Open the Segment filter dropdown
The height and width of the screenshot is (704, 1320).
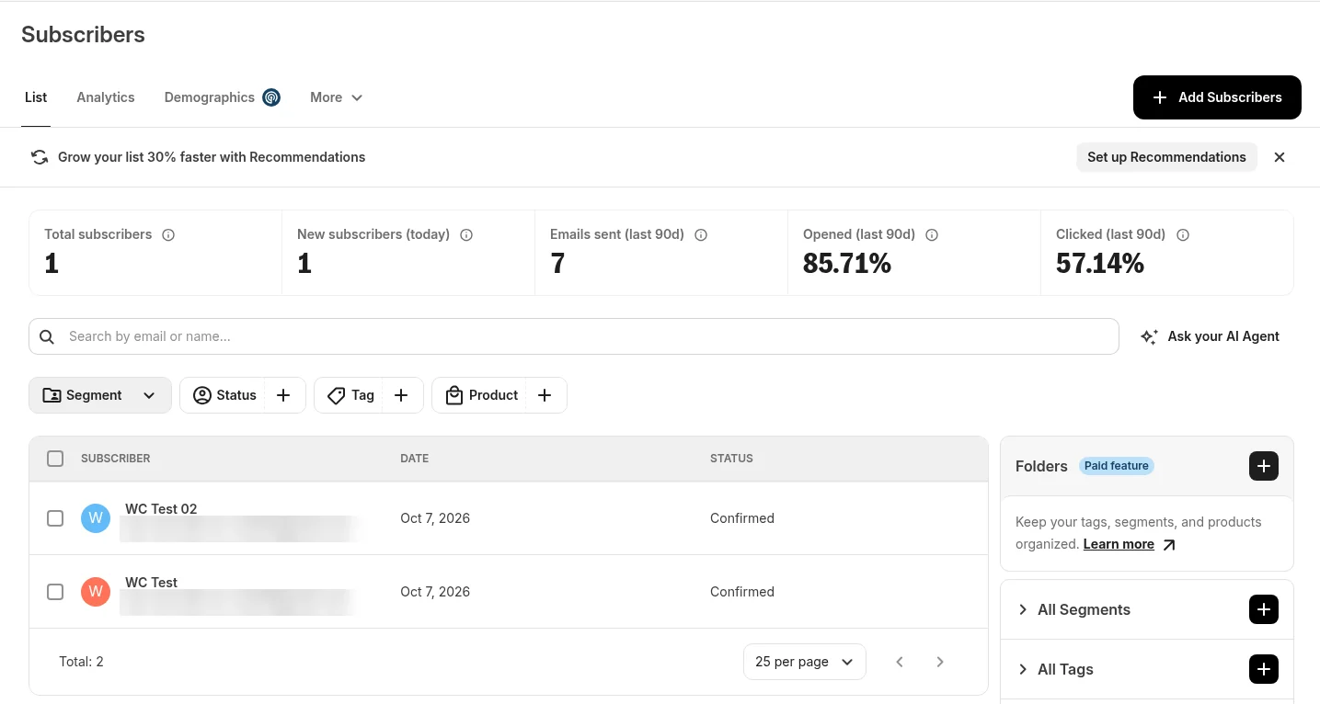100,395
